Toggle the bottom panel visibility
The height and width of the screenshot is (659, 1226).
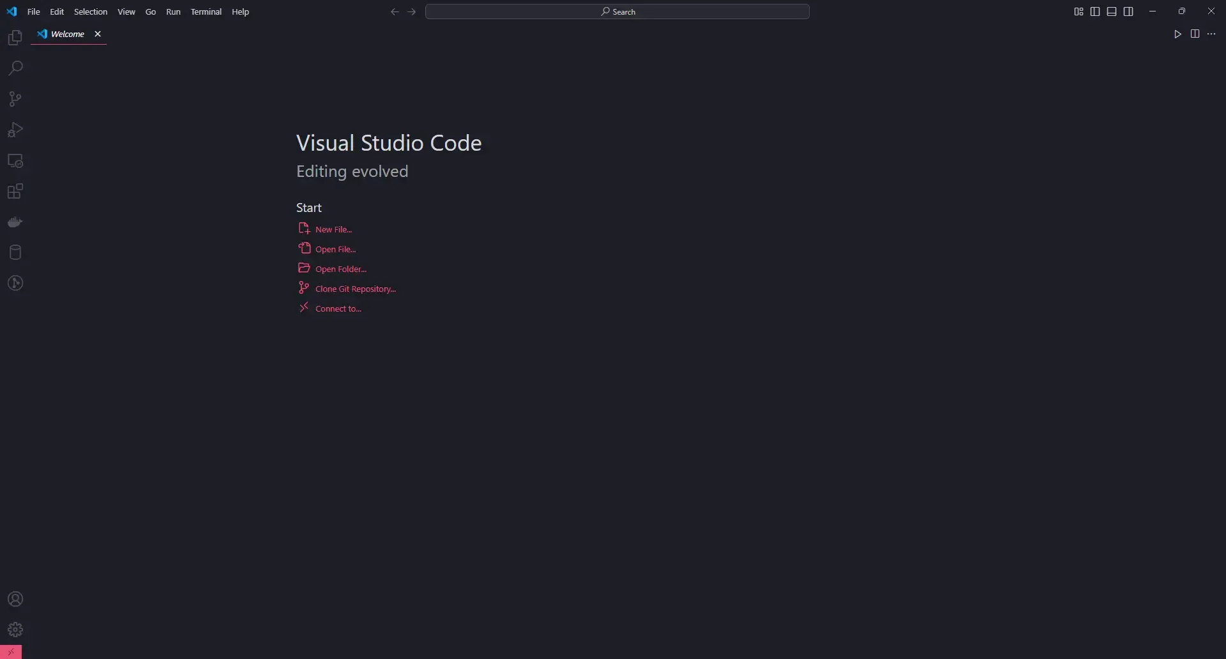click(1112, 11)
